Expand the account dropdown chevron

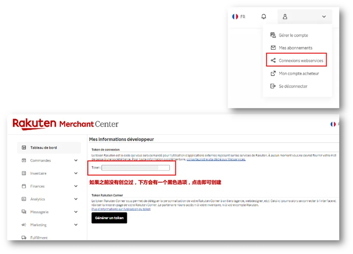(x=324, y=17)
